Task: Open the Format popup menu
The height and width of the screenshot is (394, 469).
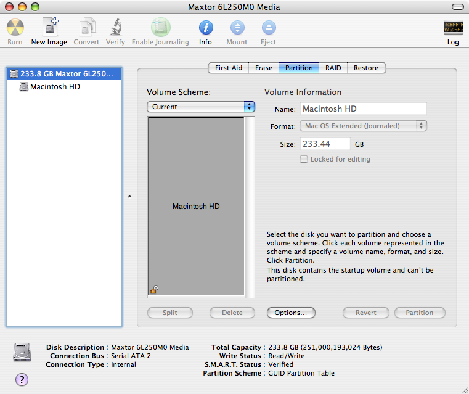Action: (x=364, y=126)
